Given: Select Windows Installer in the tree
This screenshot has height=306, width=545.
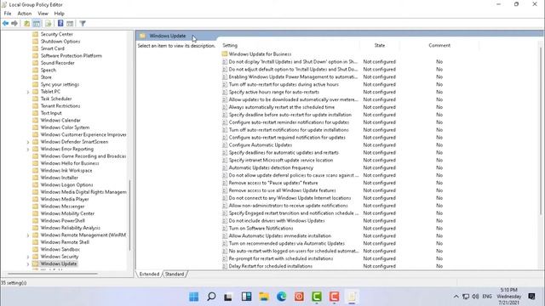Looking at the screenshot, I should click(59, 178).
